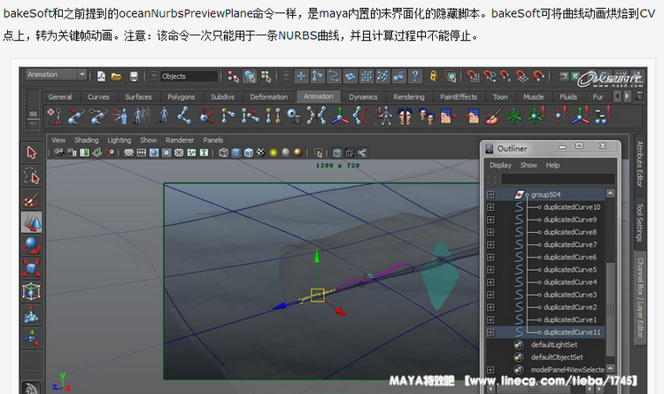Select by component type mode icon

266,76
